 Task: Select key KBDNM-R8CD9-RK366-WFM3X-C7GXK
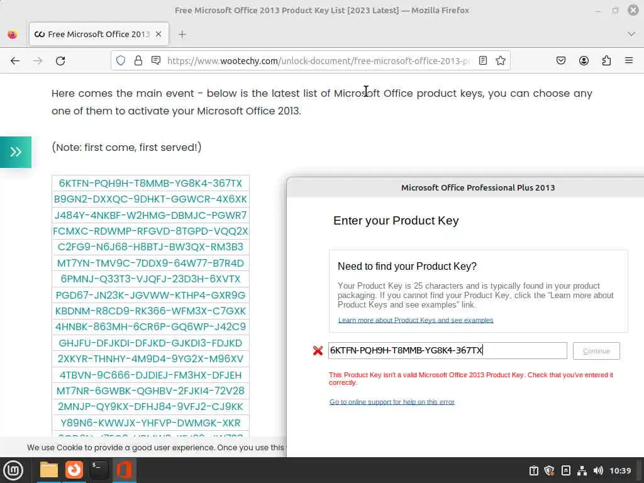point(150,311)
